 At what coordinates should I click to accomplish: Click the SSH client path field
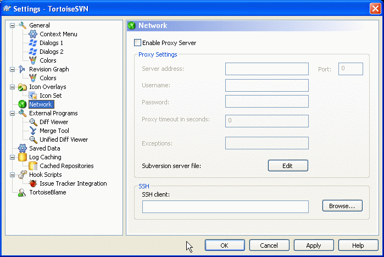point(225,206)
